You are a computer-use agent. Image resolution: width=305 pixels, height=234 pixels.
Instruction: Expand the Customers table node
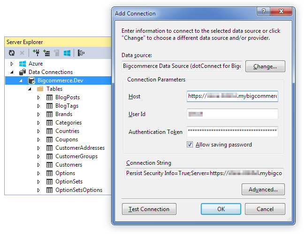pyautogui.click(x=39, y=165)
